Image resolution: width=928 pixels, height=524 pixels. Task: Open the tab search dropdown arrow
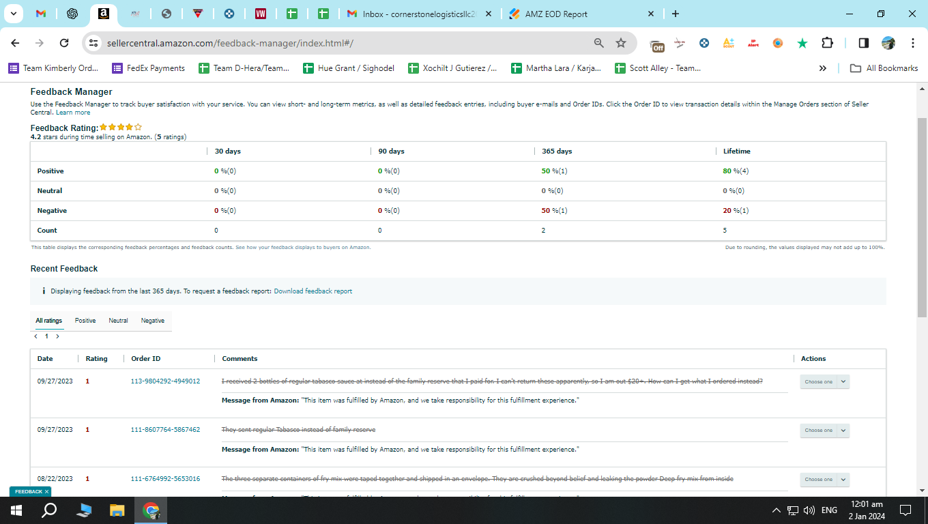[x=14, y=14]
